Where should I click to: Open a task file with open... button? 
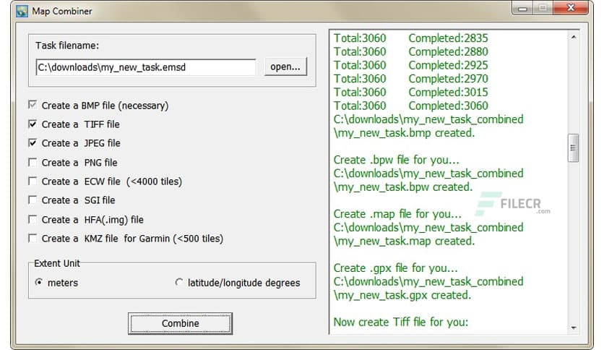(x=285, y=67)
